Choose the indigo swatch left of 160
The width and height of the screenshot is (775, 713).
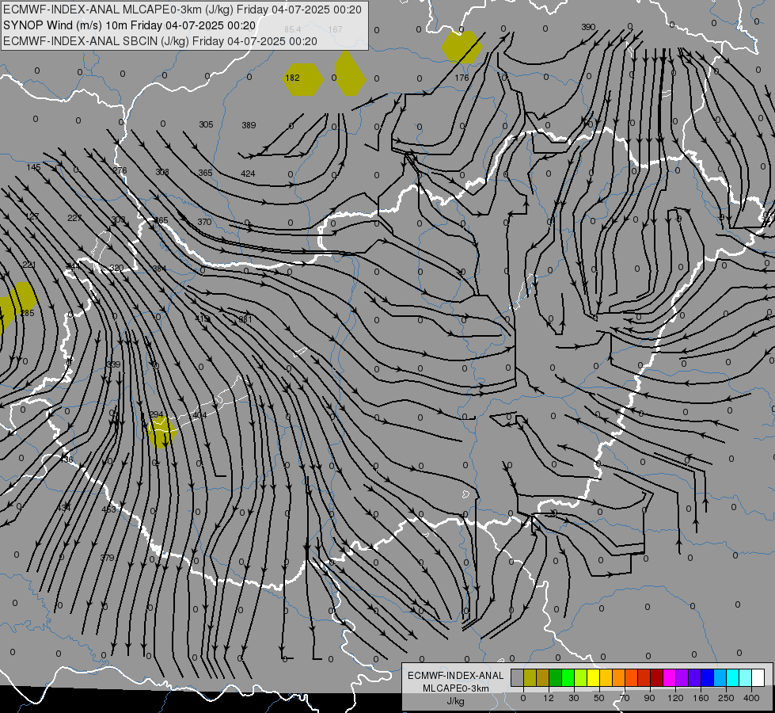(x=694, y=678)
